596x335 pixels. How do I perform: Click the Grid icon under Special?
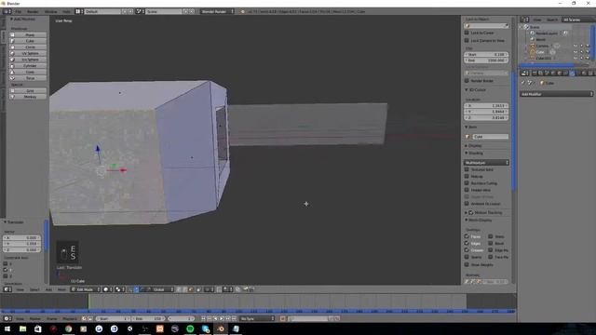point(12,91)
